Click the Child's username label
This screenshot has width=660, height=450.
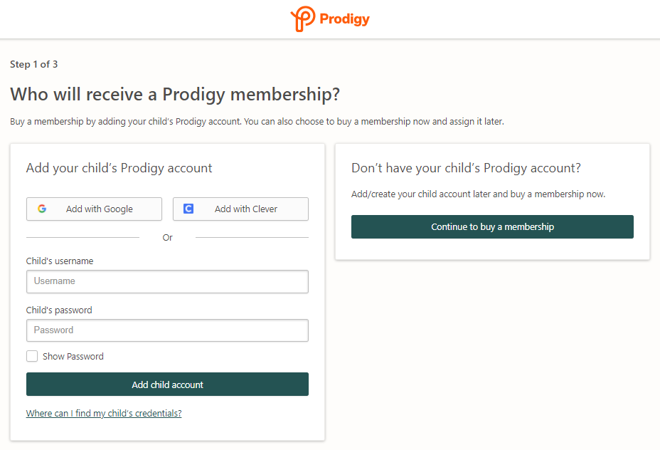(x=59, y=261)
